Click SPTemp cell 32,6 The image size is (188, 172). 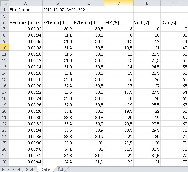point(57,92)
